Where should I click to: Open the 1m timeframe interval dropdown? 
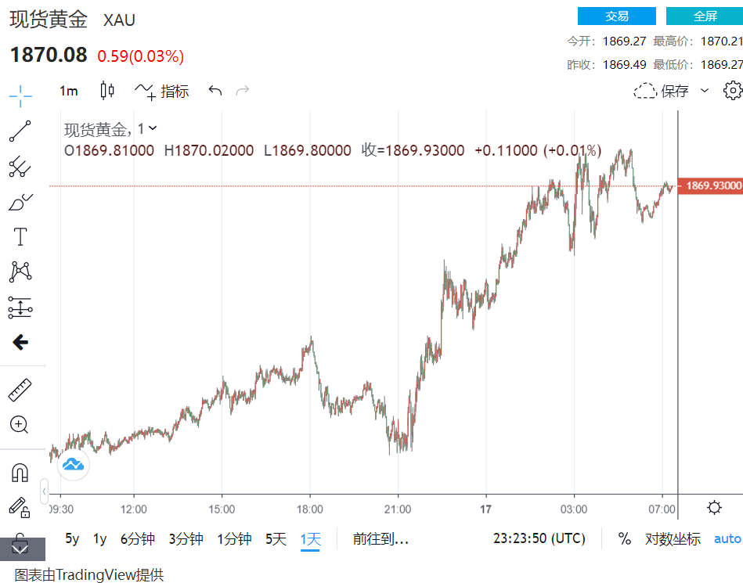click(x=69, y=91)
